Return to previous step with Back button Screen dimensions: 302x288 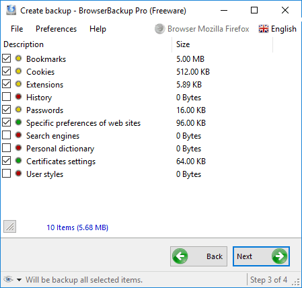(x=198, y=256)
